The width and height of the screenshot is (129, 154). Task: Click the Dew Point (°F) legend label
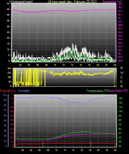[x=118, y=91]
